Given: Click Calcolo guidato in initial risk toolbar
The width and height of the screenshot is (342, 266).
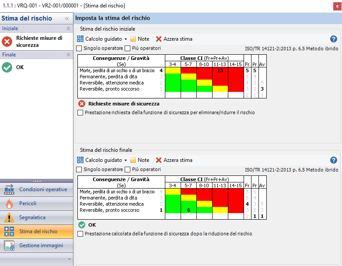Looking at the screenshot, I should tap(100, 39).
